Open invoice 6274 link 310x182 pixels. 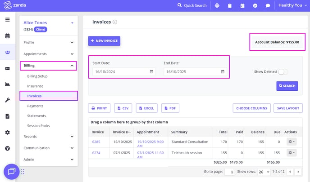96,153
